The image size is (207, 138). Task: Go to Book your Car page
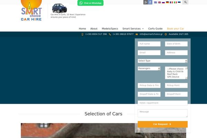(x=176, y=29)
